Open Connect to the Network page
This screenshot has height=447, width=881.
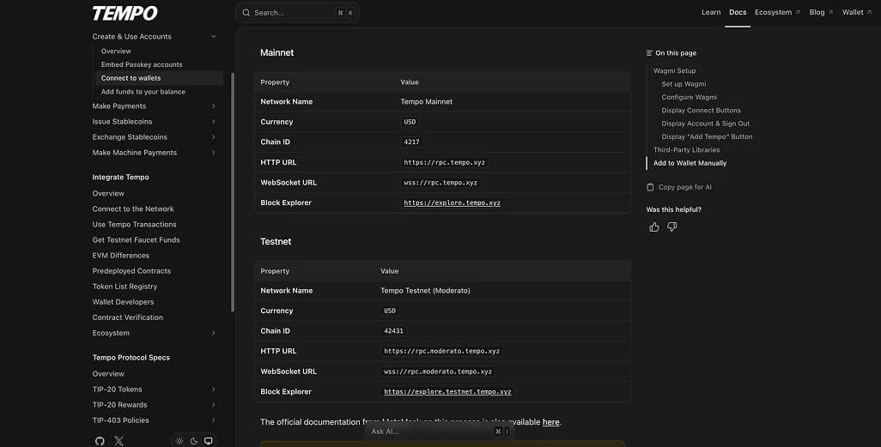click(132, 208)
